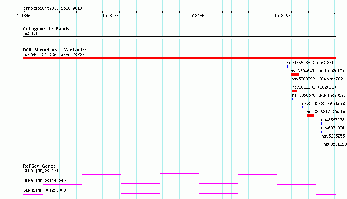347x199 pixels.
Task: Click the 5q33.1 cytogenetic band bar
Action: pyautogui.click(x=179, y=38)
